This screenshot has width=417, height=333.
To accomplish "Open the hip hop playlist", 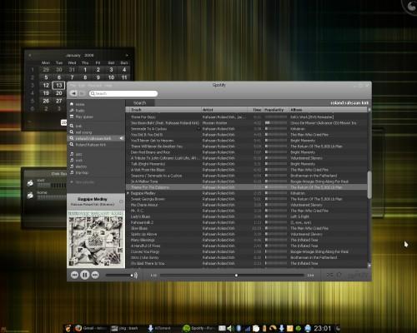I will [96, 172].
